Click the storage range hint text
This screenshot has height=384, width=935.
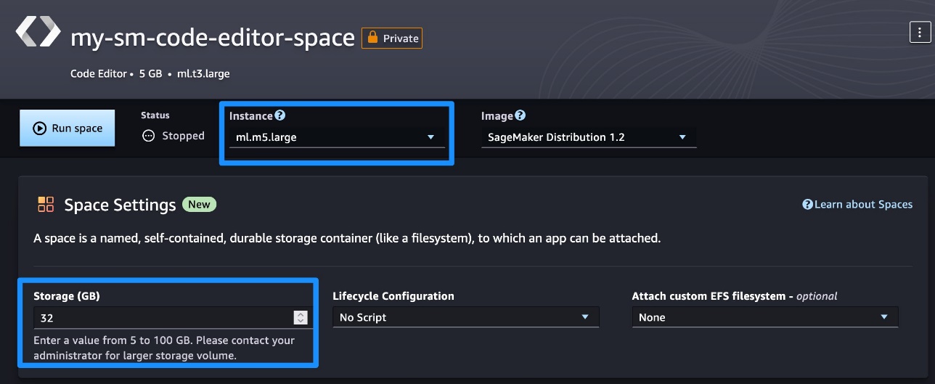tap(164, 348)
